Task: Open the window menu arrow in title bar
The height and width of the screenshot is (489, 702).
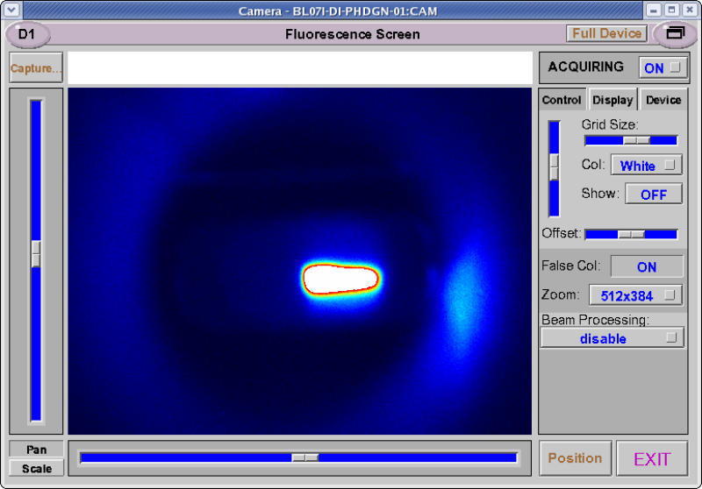Action: coord(11,10)
